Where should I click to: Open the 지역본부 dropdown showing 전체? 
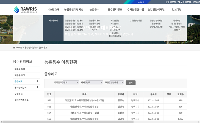click(x=71, y=82)
